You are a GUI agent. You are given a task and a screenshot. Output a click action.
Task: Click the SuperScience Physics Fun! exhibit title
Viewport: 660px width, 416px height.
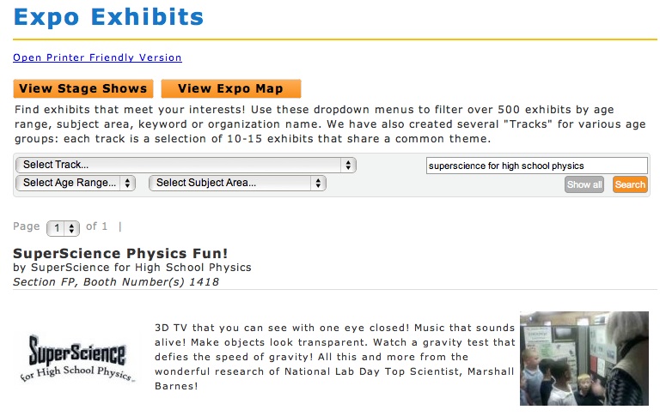coord(120,253)
